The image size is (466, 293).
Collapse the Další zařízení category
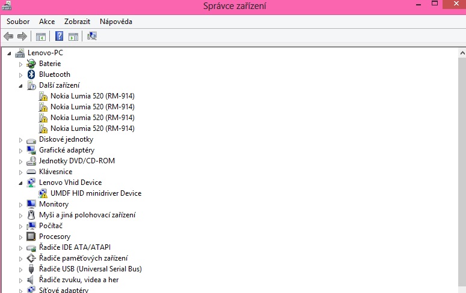click(20, 86)
